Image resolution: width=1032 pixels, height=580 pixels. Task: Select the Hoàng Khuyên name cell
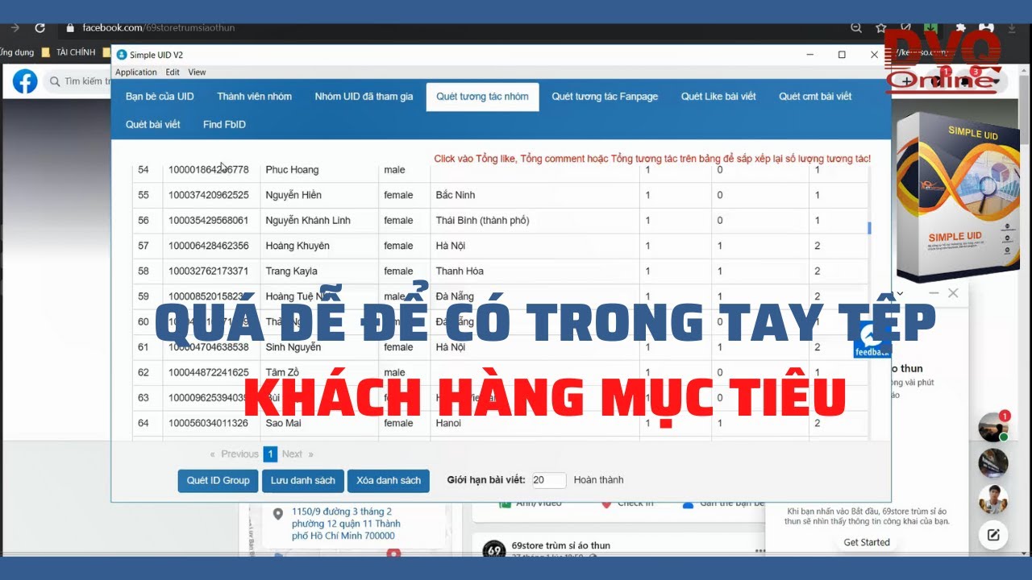point(319,246)
